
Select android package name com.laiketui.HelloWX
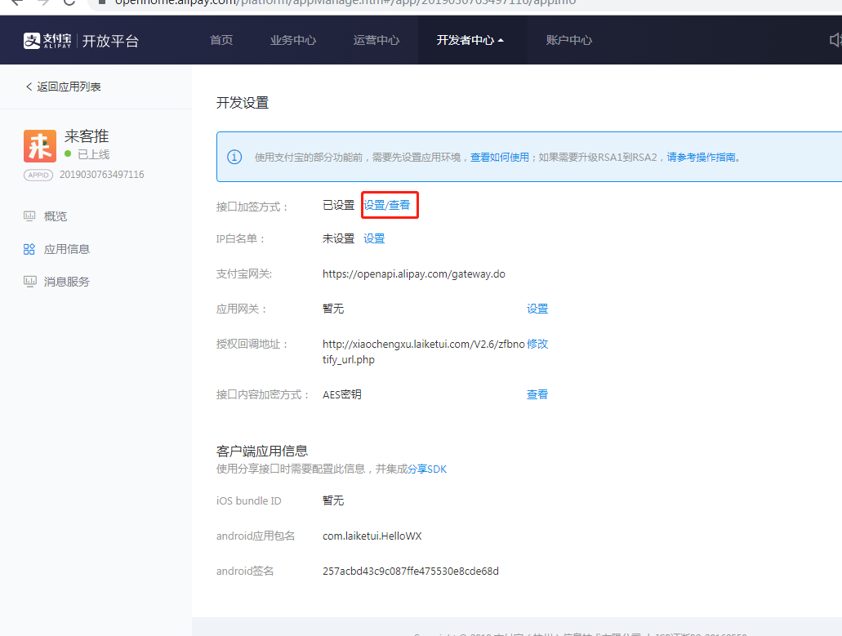372,536
